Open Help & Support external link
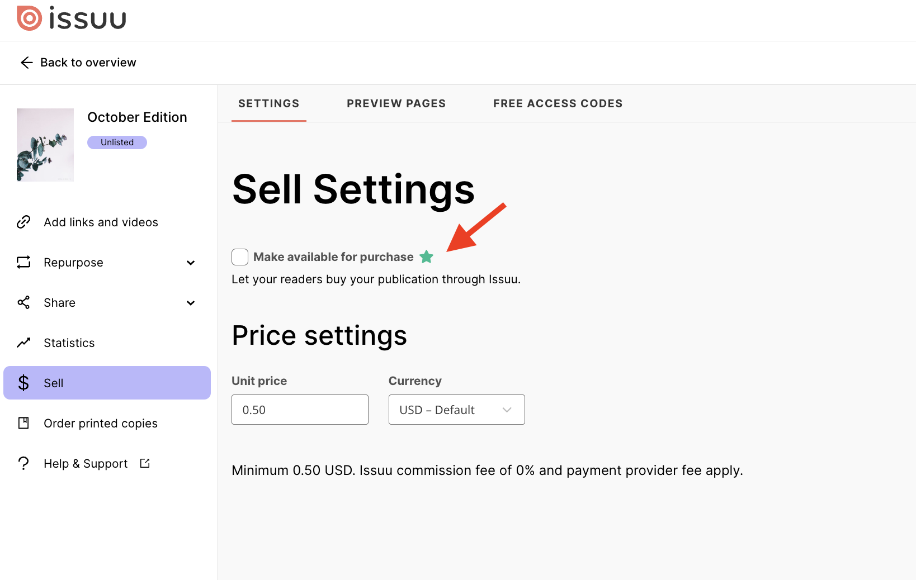The image size is (916, 580). point(144,463)
